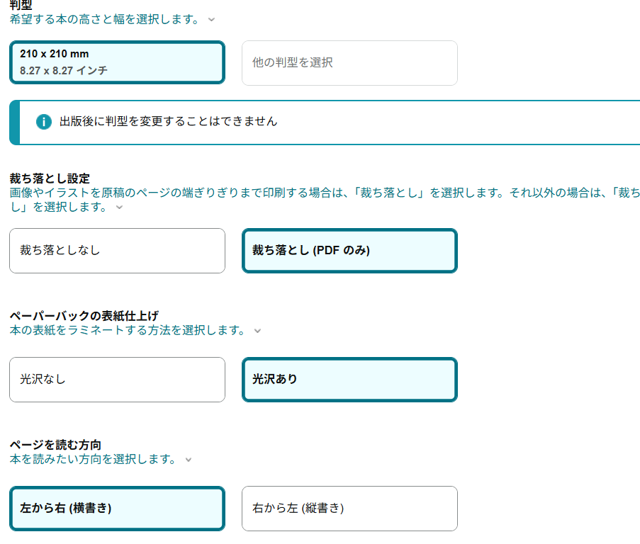
Task: Select 光沢なし cover finish
Action: click(117, 380)
